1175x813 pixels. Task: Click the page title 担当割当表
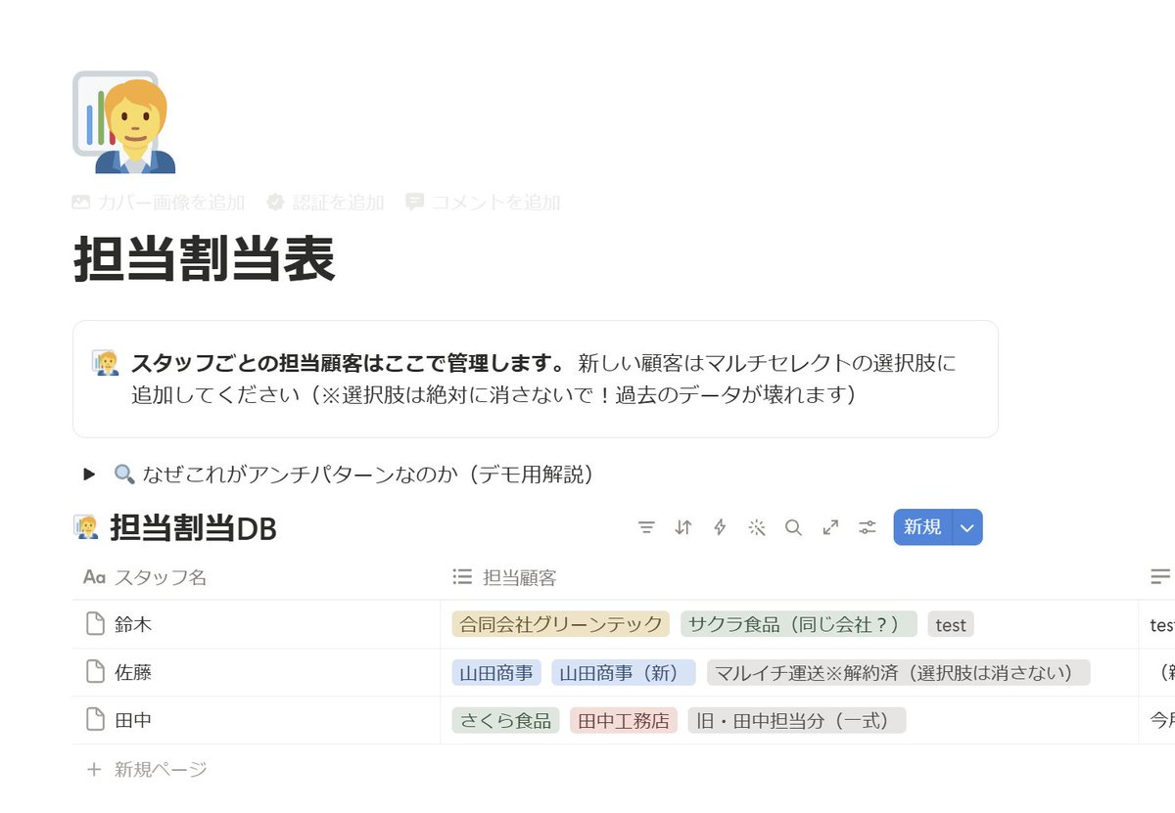[205, 259]
